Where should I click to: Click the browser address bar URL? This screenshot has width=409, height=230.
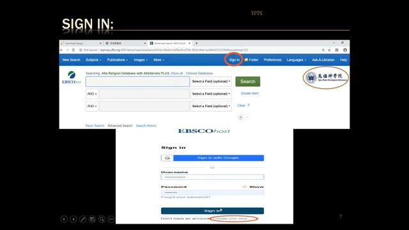pyautogui.click(x=174, y=50)
